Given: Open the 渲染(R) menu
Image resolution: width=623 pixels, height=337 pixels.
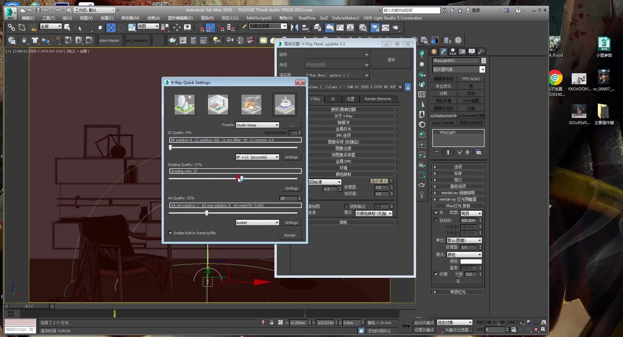Looking at the screenshot, I should point(207,18).
